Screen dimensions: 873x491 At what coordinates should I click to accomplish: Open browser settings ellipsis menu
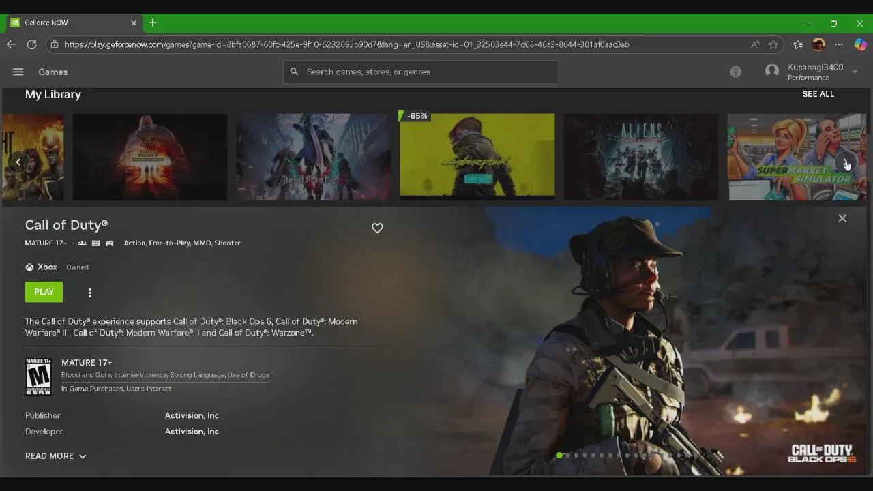click(x=839, y=44)
